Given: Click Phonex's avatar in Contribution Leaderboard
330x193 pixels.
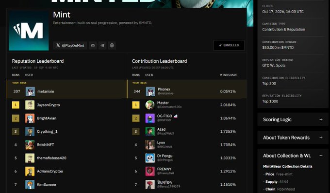Looking at the screenshot, I should 150,91.
